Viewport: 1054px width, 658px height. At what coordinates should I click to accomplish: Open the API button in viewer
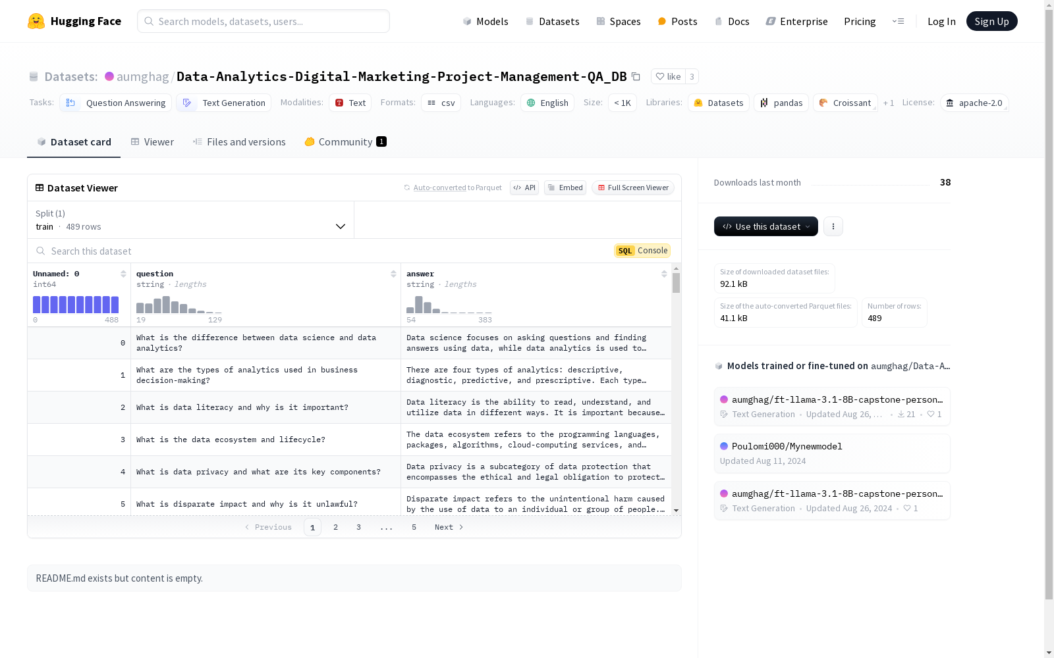click(x=524, y=188)
